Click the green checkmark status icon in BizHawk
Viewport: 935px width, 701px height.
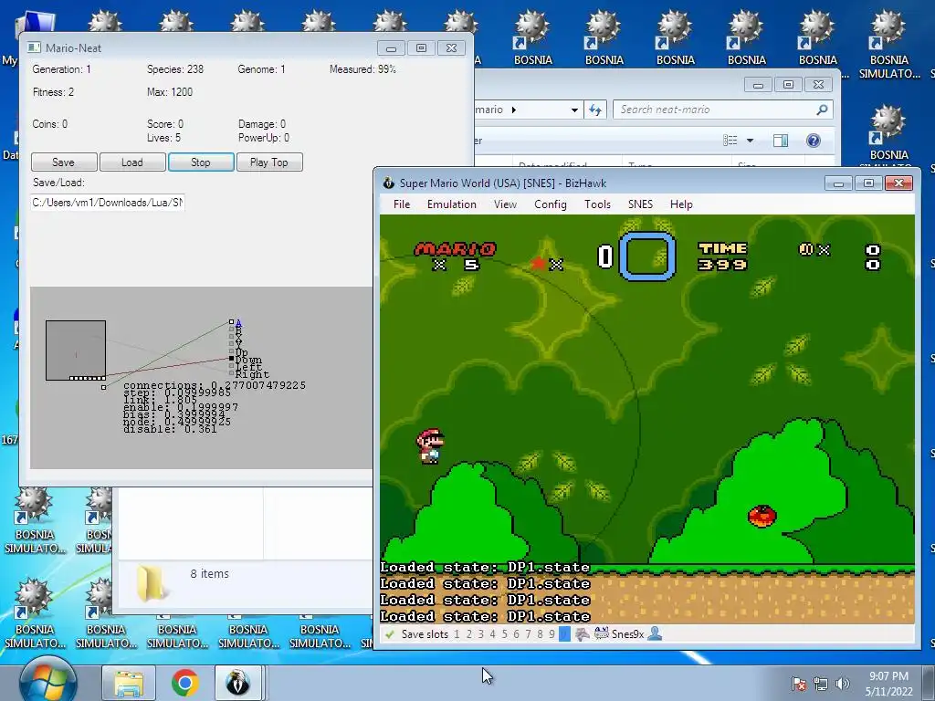point(389,634)
